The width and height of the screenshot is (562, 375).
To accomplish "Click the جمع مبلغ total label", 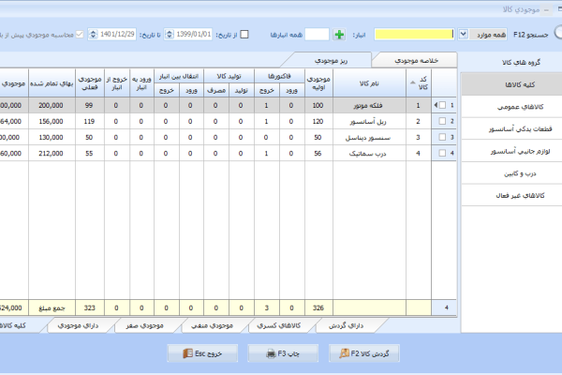I will pos(52,307).
